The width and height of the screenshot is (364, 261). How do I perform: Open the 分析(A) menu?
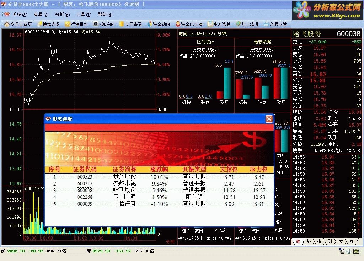[x=63, y=14]
